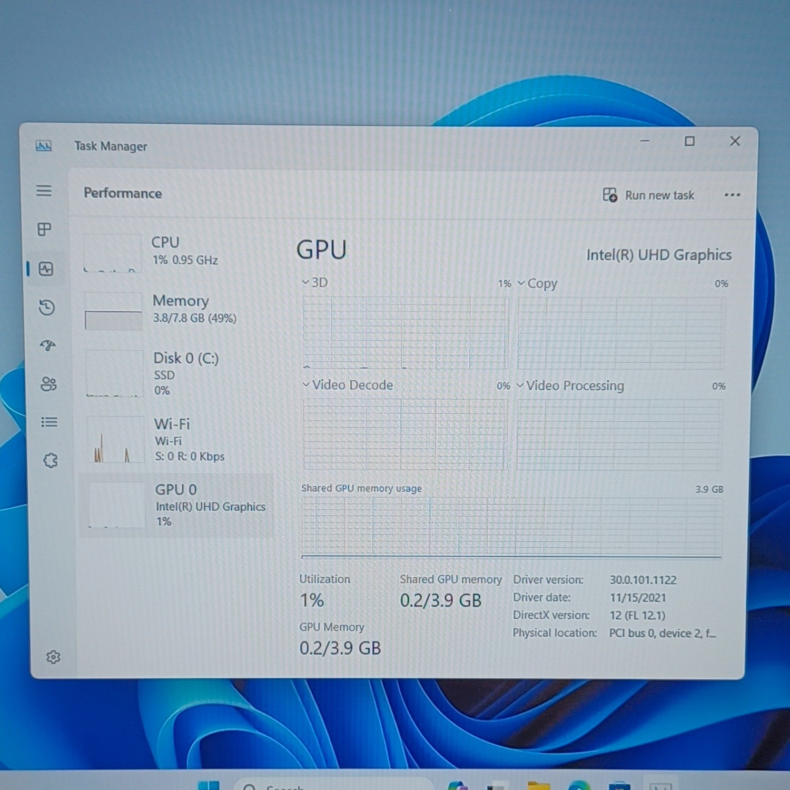The height and width of the screenshot is (790, 790).
Task: Open the Services puzzle-piece icon
Action: [x=51, y=461]
